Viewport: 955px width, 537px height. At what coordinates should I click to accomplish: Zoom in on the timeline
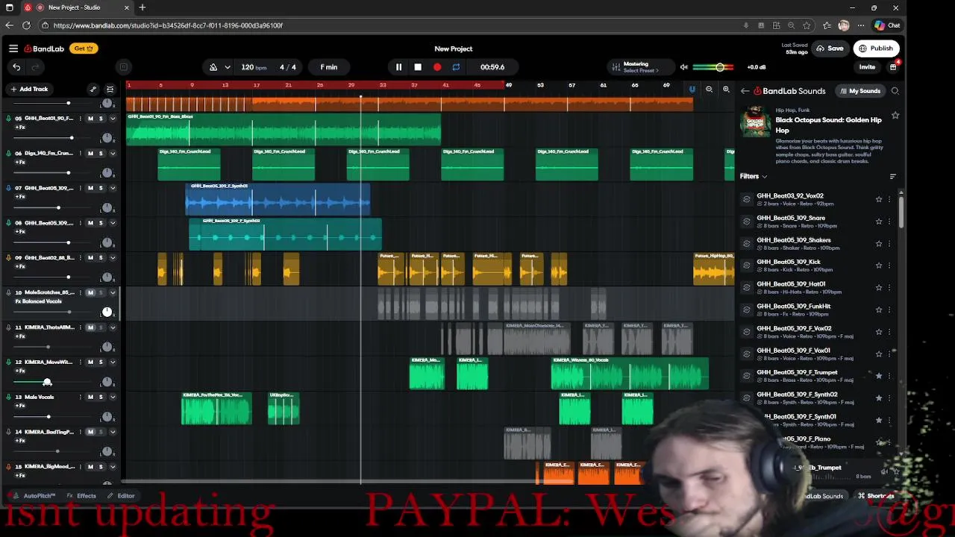pyautogui.click(x=726, y=89)
